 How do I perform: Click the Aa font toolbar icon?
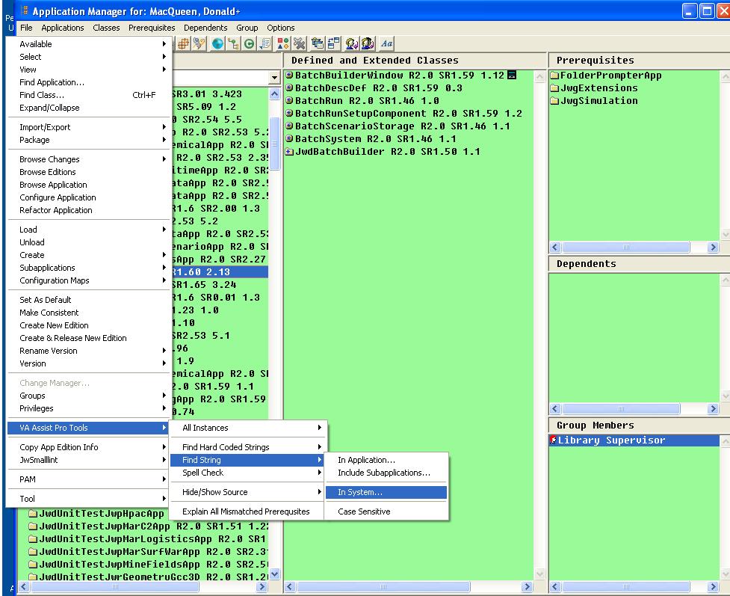tap(387, 43)
